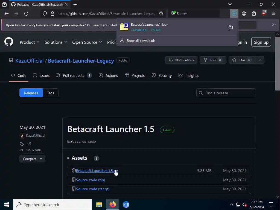280x210 pixels.
Task: Switch to the Security tab
Action: 162,75
